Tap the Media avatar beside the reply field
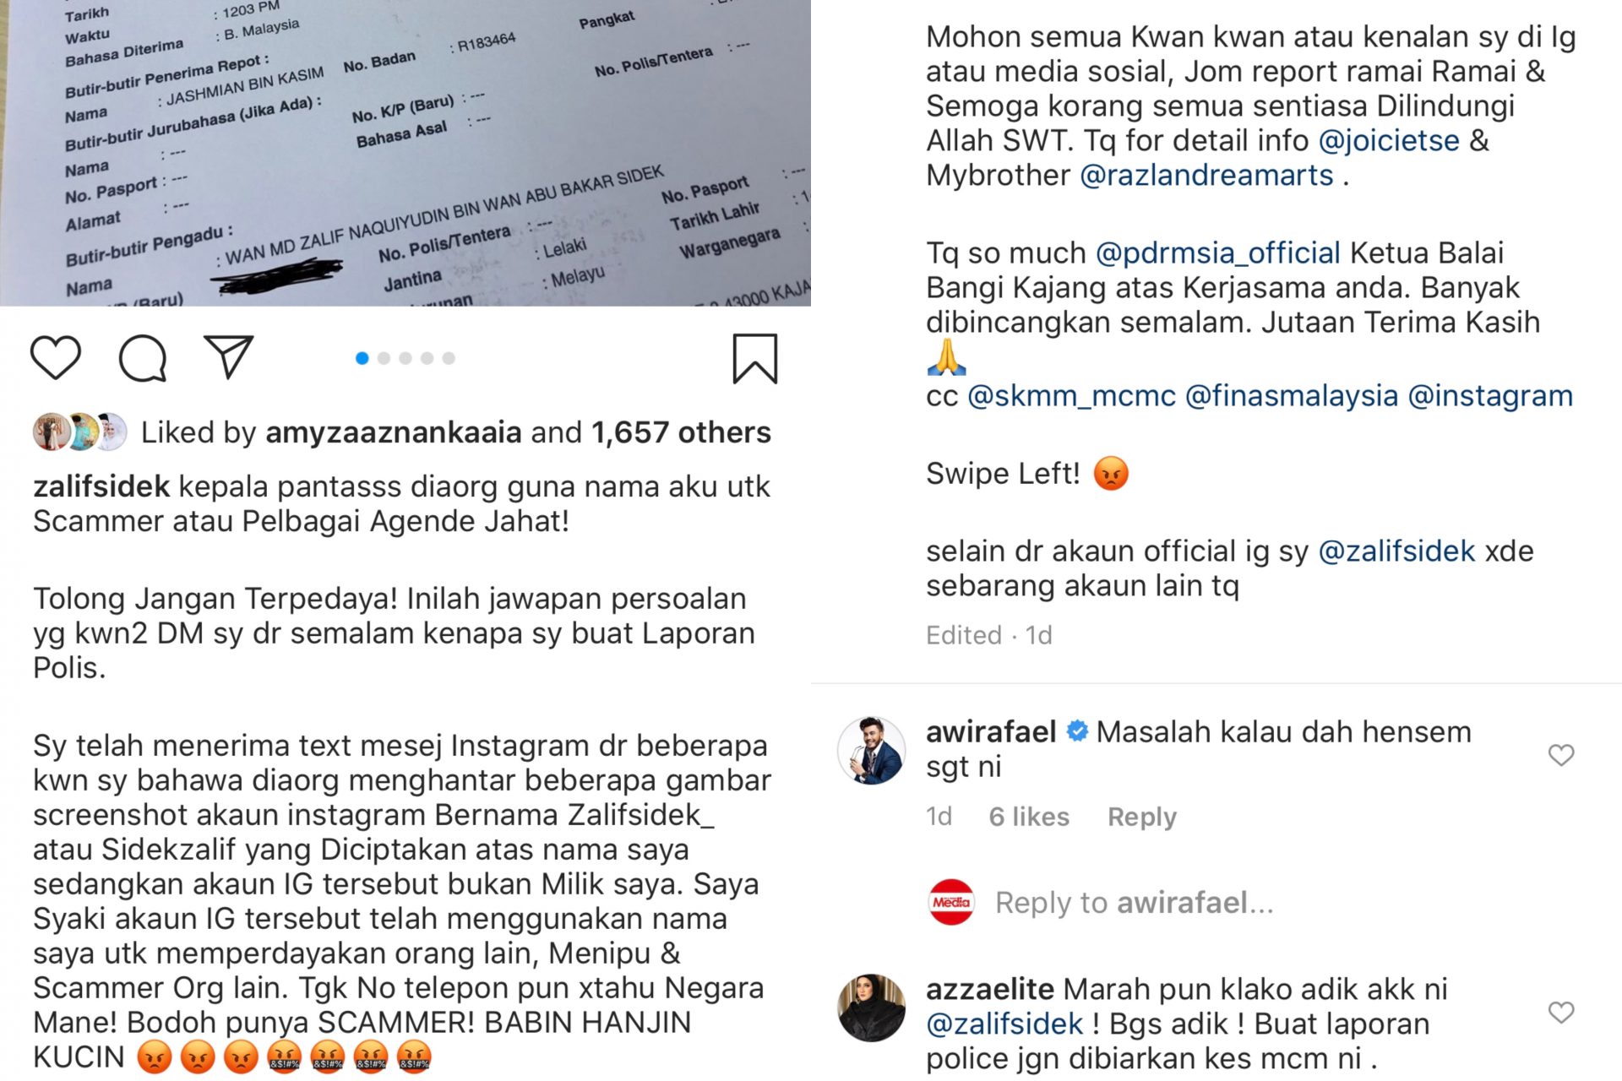The height and width of the screenshot is (1081, 1622). pyautogui.click(x=951, y=902)
